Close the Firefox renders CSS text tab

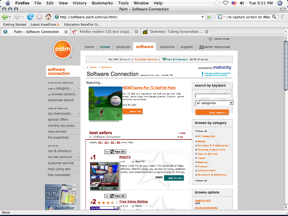[x=136, y=32]
